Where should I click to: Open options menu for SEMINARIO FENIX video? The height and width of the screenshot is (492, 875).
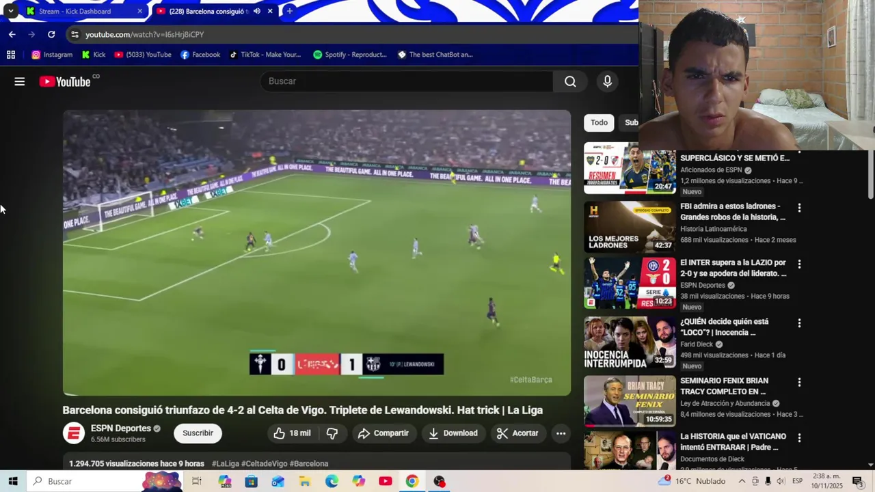[x=799, y=382]
